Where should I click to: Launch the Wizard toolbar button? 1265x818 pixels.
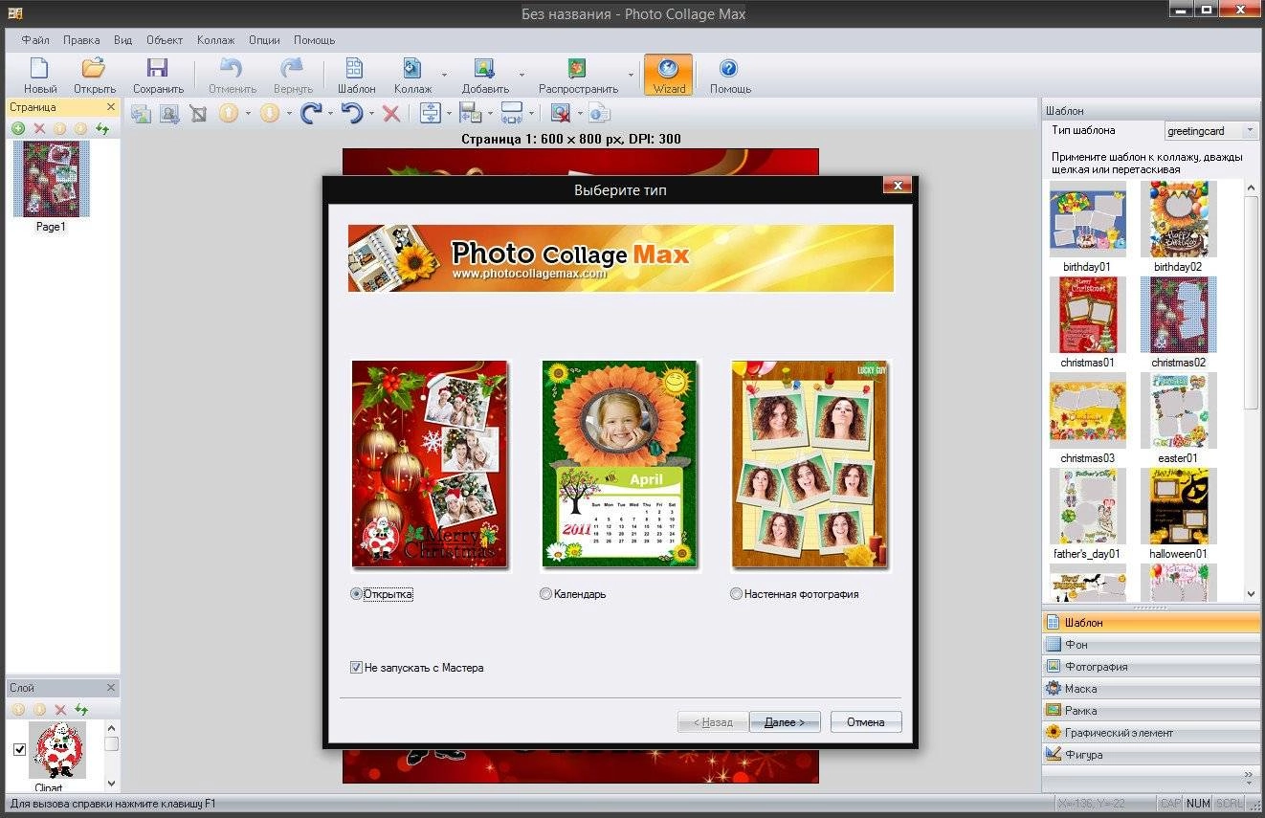pyautogui.click(x=669, y=76)
